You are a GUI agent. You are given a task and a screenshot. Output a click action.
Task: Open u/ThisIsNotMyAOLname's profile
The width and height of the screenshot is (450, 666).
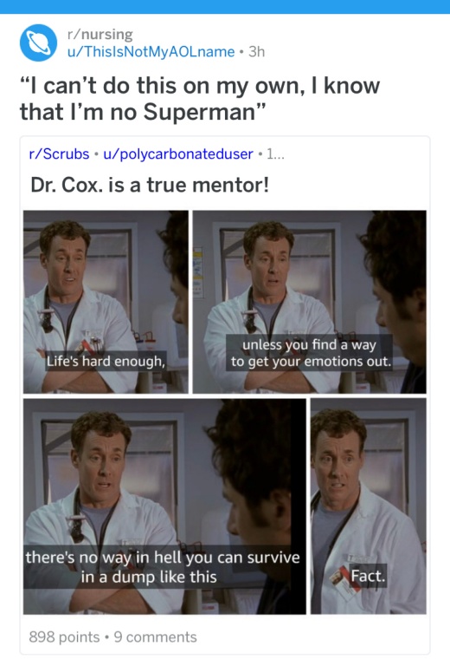151,51
